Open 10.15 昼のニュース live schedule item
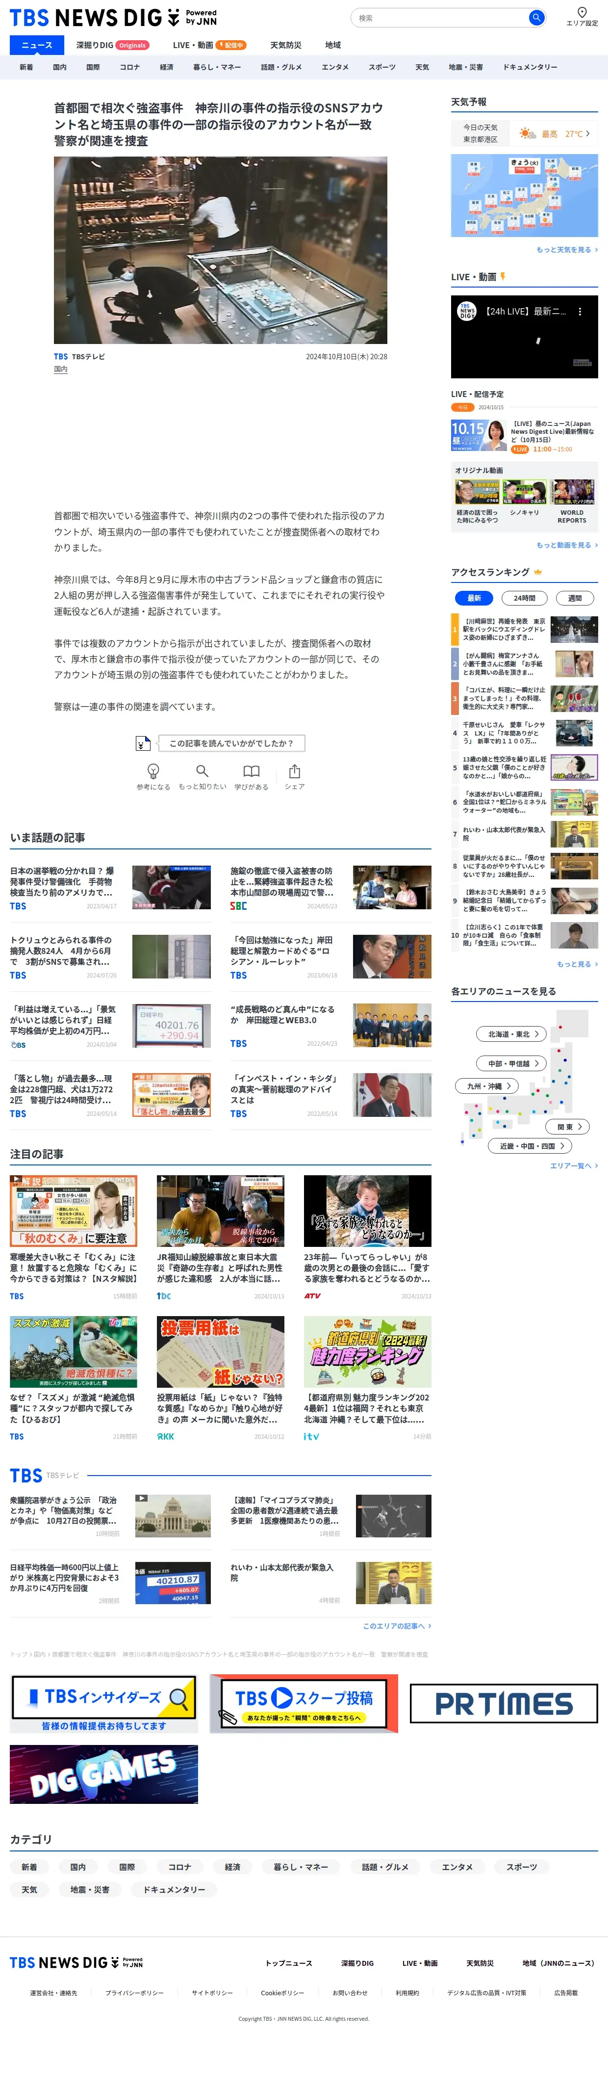 click(525, 436)
